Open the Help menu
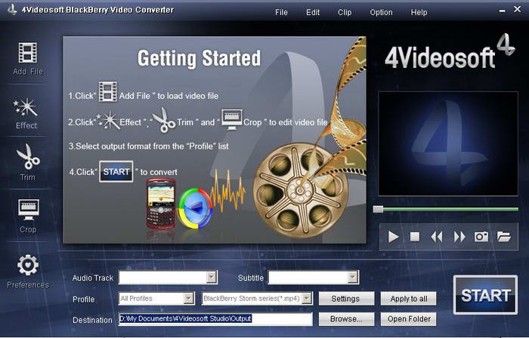The image size is (529, 338). (419, 13)
